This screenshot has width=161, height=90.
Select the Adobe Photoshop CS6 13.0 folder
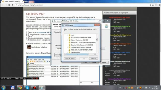(x=79, y=40)
